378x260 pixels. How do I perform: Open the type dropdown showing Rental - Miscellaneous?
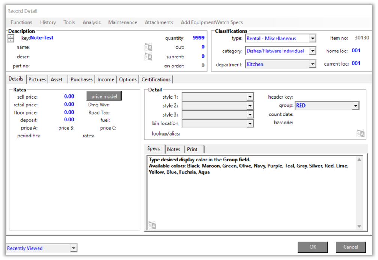(313, 39)
